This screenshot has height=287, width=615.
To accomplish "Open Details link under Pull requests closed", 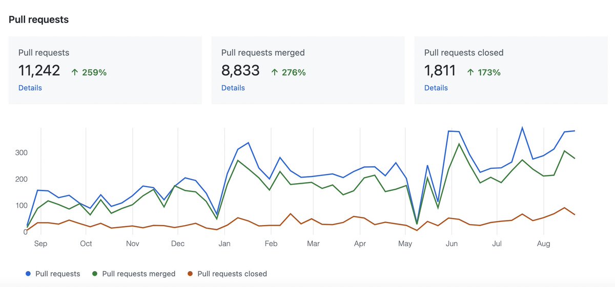I will 436,88.
